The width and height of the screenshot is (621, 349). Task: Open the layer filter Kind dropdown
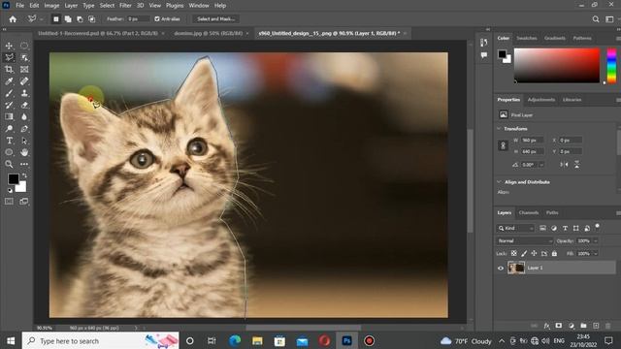pos(515,228)
